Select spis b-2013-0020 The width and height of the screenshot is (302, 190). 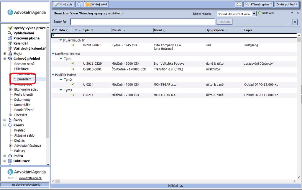click(x=92, y=45)
